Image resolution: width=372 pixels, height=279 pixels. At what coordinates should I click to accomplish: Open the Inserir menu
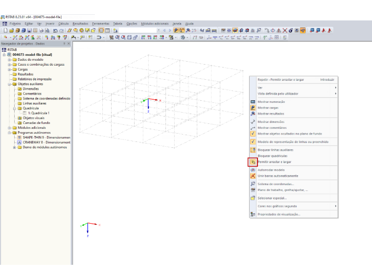click(50, 23)
